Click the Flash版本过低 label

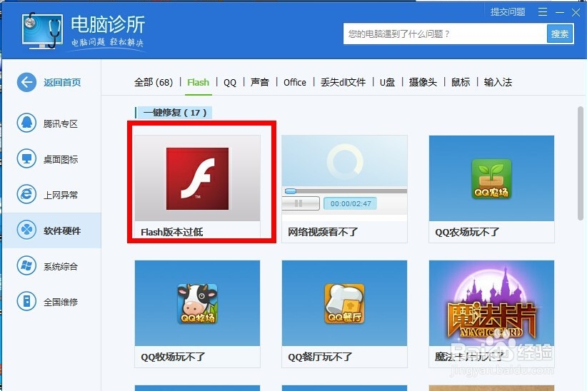click(172, 233)
